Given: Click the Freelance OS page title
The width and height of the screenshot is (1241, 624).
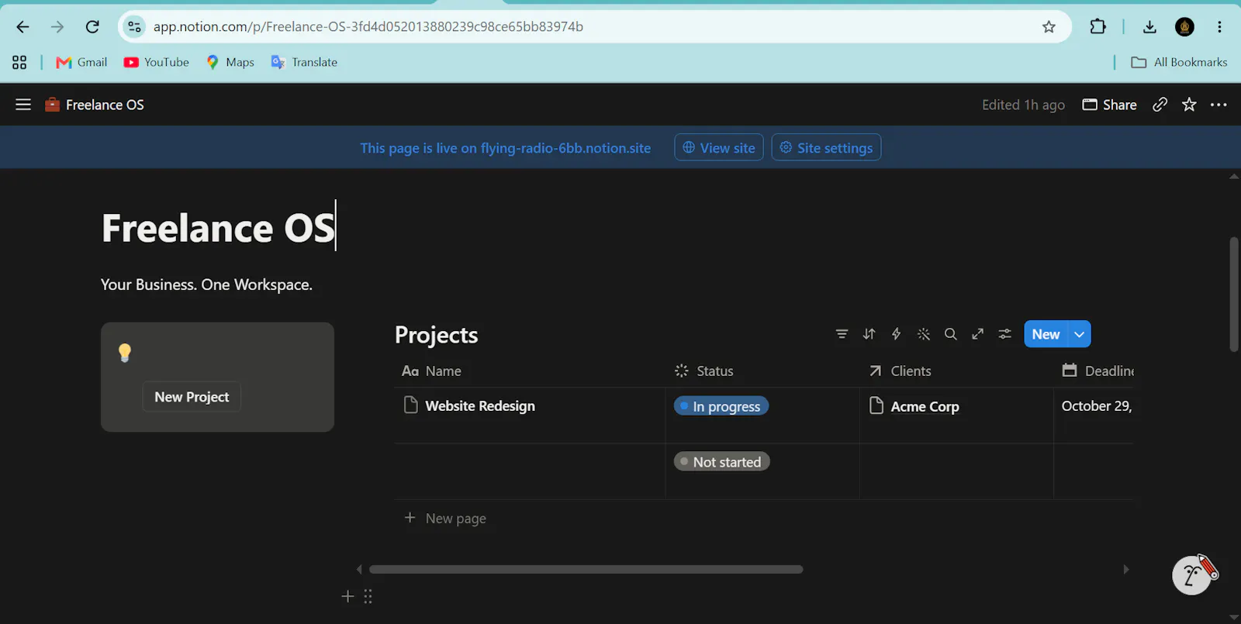Looking at the screenshot, I should [x=218, y=228].
